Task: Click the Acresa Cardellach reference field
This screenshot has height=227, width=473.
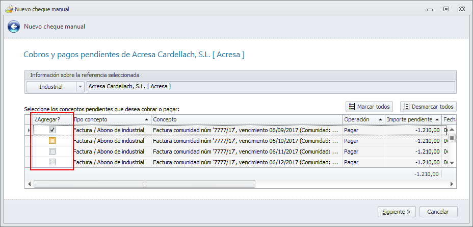Action: [x=270, y=87]
